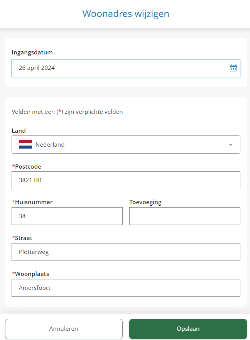Click the Huisnummer label text
This screenshot has height=340, width=250.
coord(34,202)
